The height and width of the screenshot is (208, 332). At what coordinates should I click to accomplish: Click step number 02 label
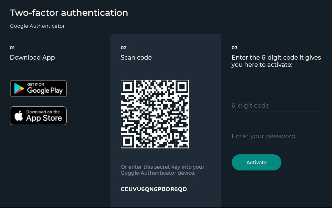click(123, 48)
